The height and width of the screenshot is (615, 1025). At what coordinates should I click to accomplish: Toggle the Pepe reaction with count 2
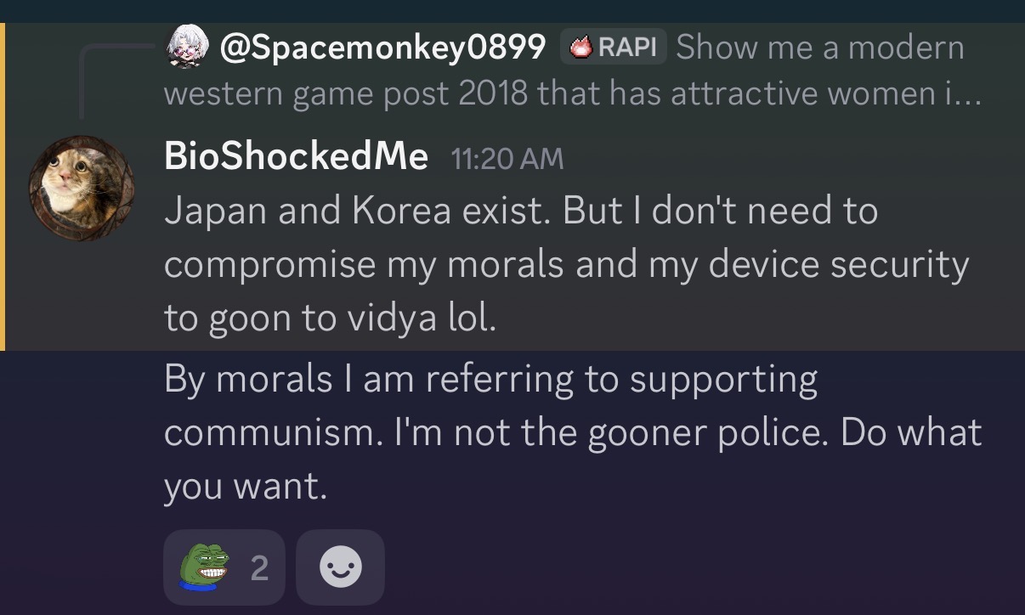click(224, 567)
